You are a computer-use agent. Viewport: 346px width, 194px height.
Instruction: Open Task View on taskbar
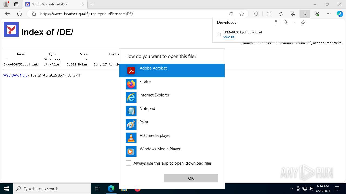click(x=97, y=189)
